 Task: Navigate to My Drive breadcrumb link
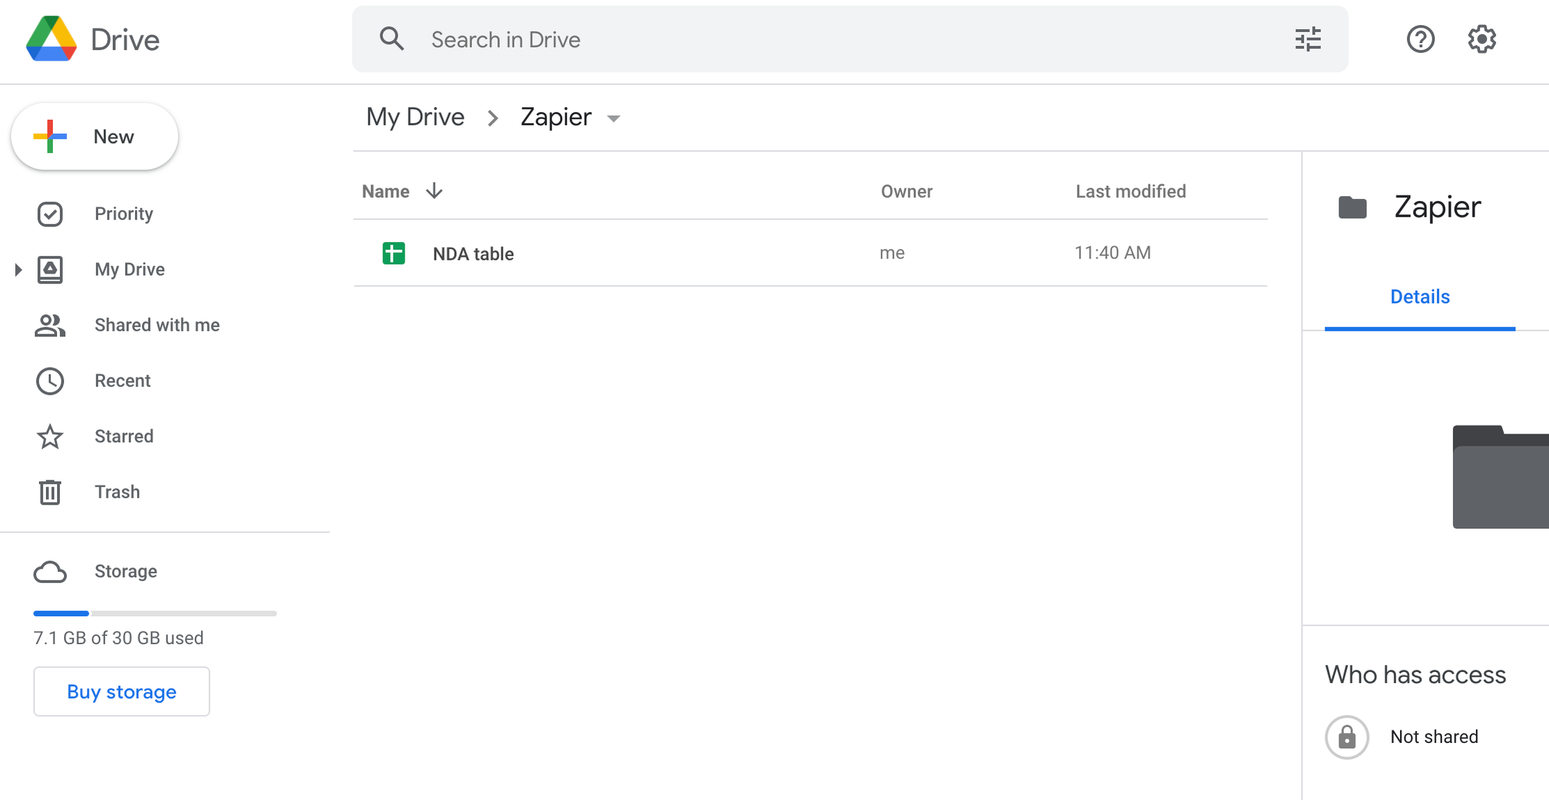[x=415, y=117]
